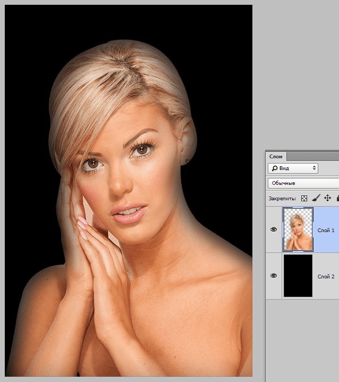The height and width of the screenshot is (382, 339).
Task: Switch to the Слои panel tab
Action: pos(276,156)
